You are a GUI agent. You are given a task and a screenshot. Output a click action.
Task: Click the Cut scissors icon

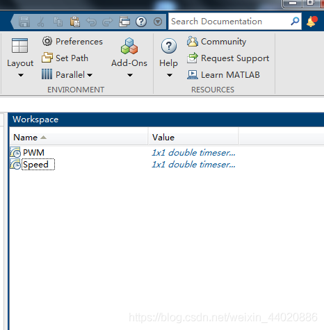tap(41, 22)
